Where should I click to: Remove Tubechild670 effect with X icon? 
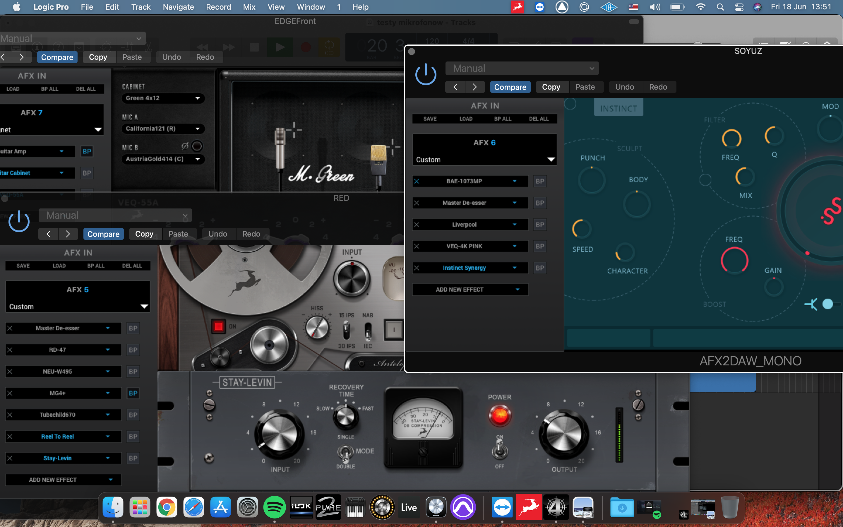(x=10, y=415)
